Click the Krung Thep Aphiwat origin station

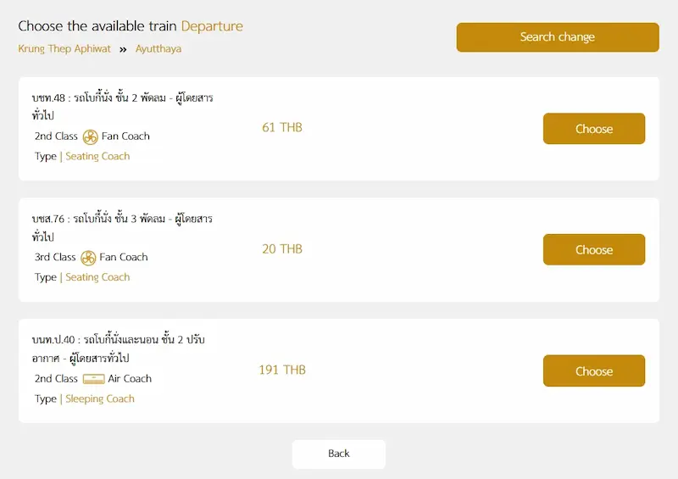click(64, 49)
